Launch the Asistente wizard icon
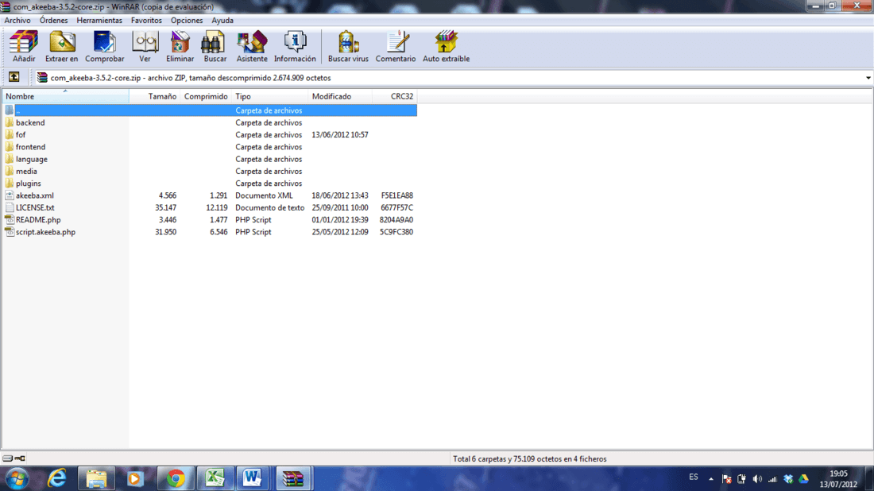Viewport: 874px width, 491px height. tap(251, 42)
